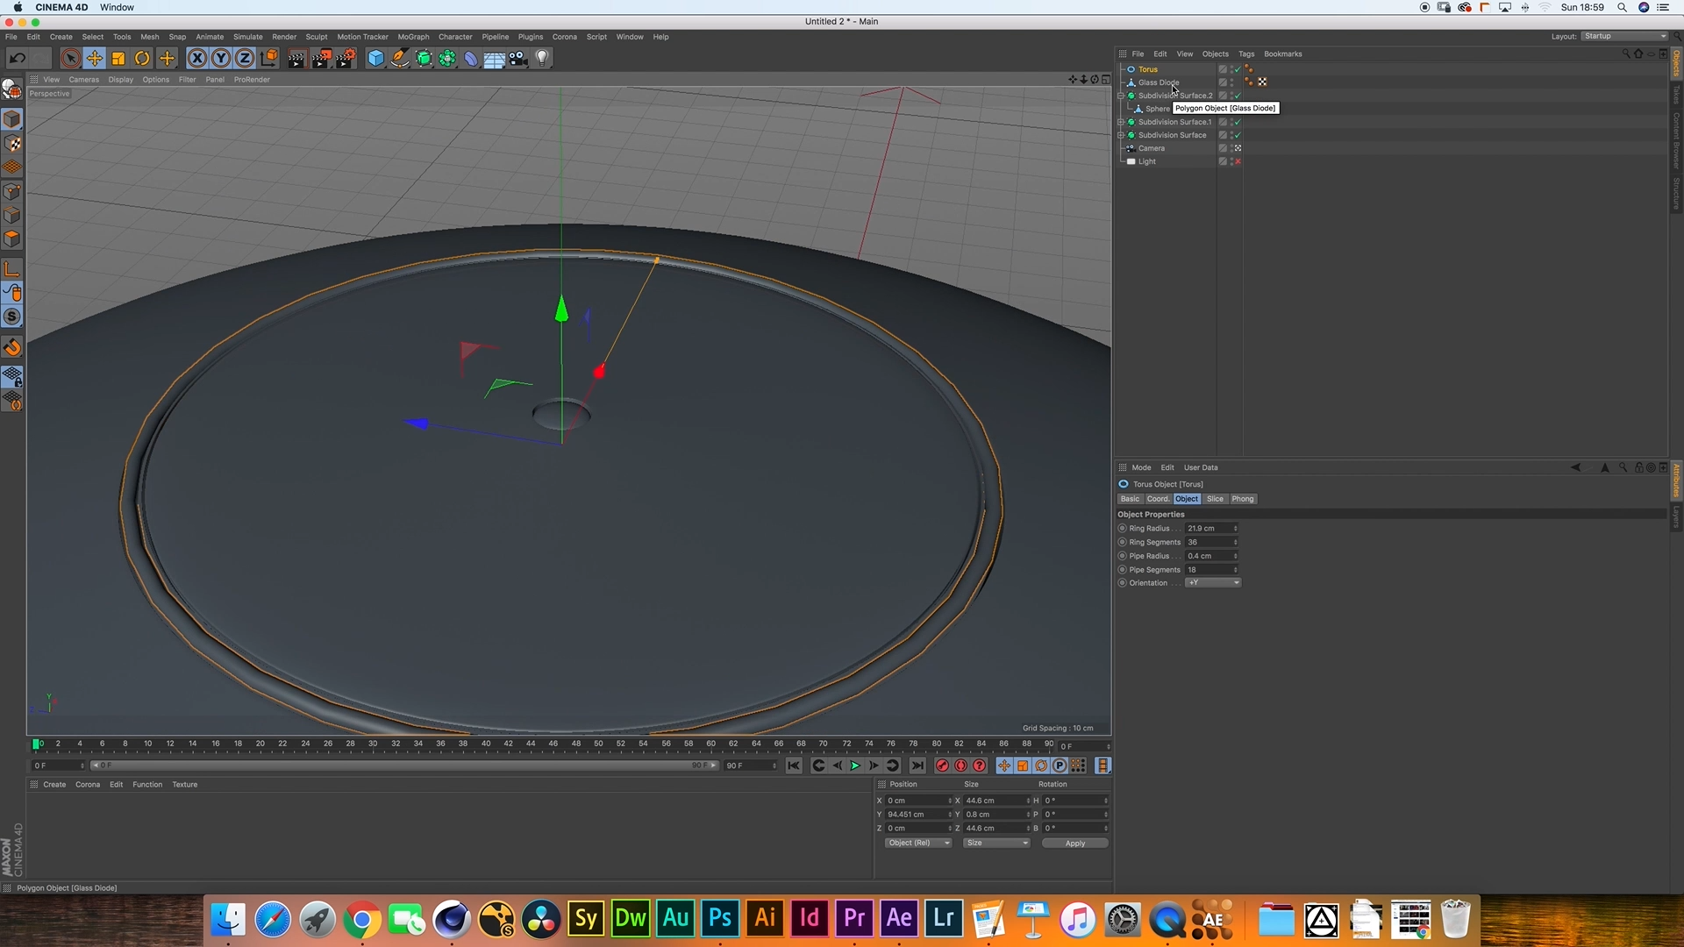1684x947 pixels.
Task: Click the Spline Pen tool icon
Action: 400,59
